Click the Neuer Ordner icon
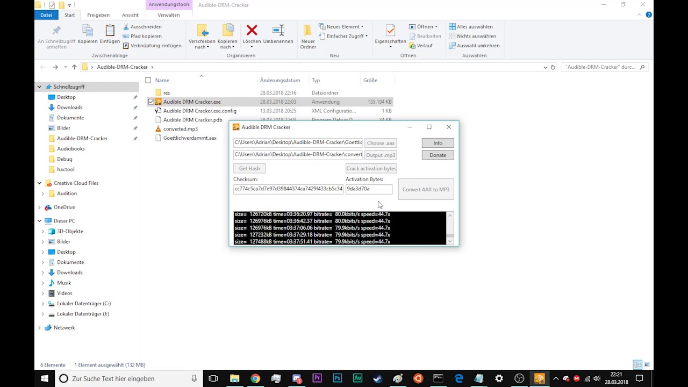The image size is (688, 387). pos(308,30)
